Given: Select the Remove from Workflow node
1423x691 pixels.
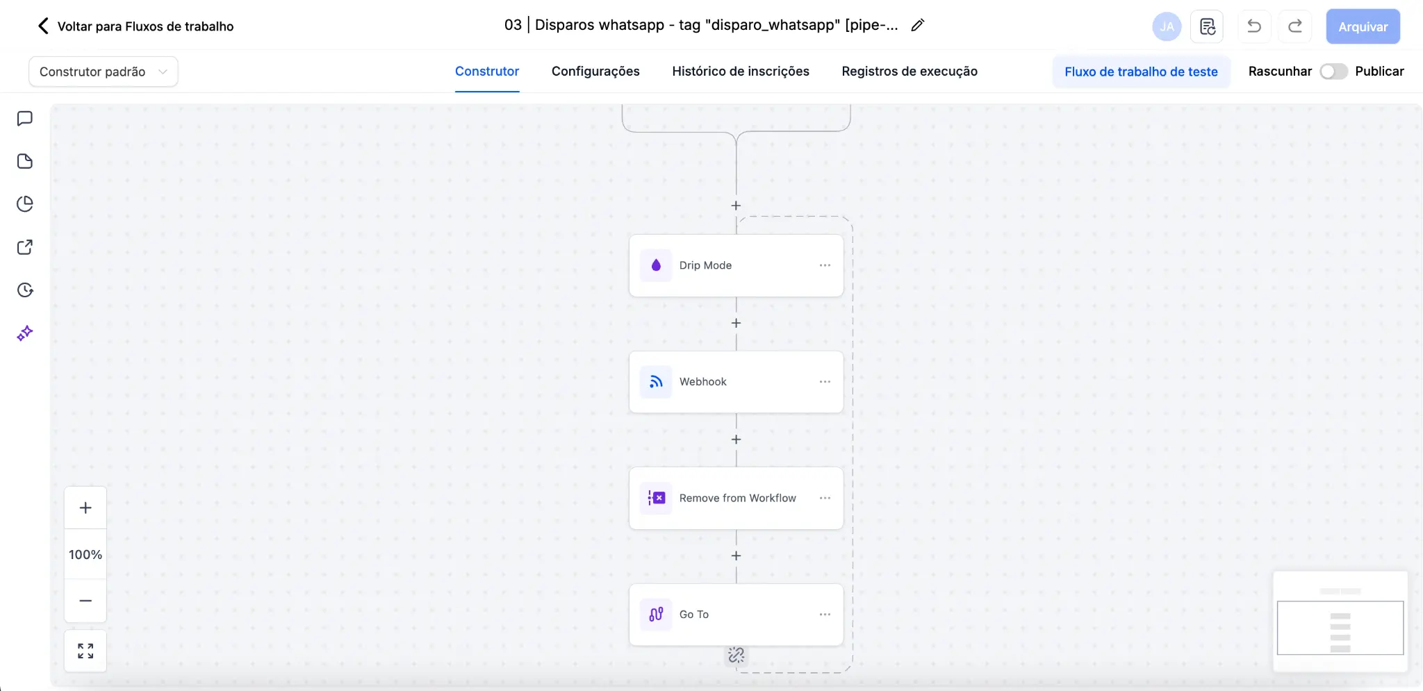Looking at the screenshot, I should 736,498.
